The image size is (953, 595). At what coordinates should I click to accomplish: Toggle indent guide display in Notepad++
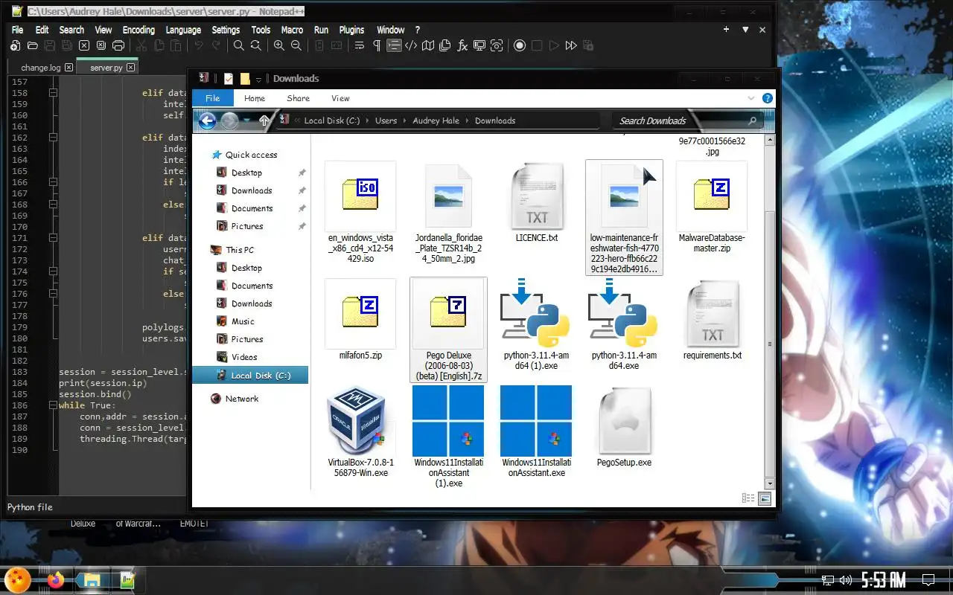tap(394, 45)
